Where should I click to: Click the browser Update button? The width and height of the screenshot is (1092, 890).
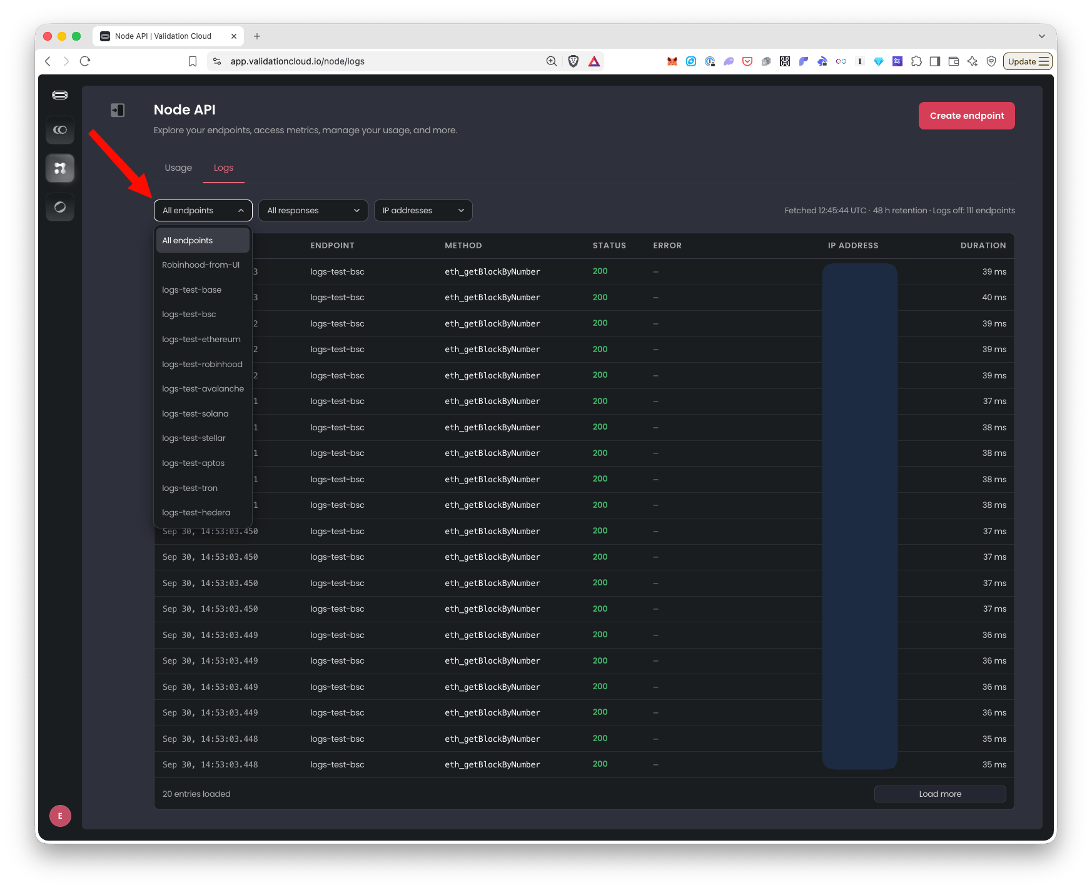(x=1028, y=61)
